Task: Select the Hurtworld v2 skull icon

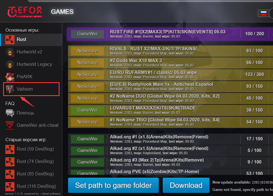Action: [10, 52]
